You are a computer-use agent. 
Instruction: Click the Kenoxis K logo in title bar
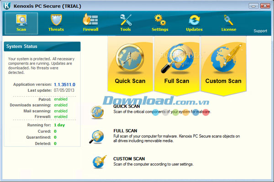[7, 5]
